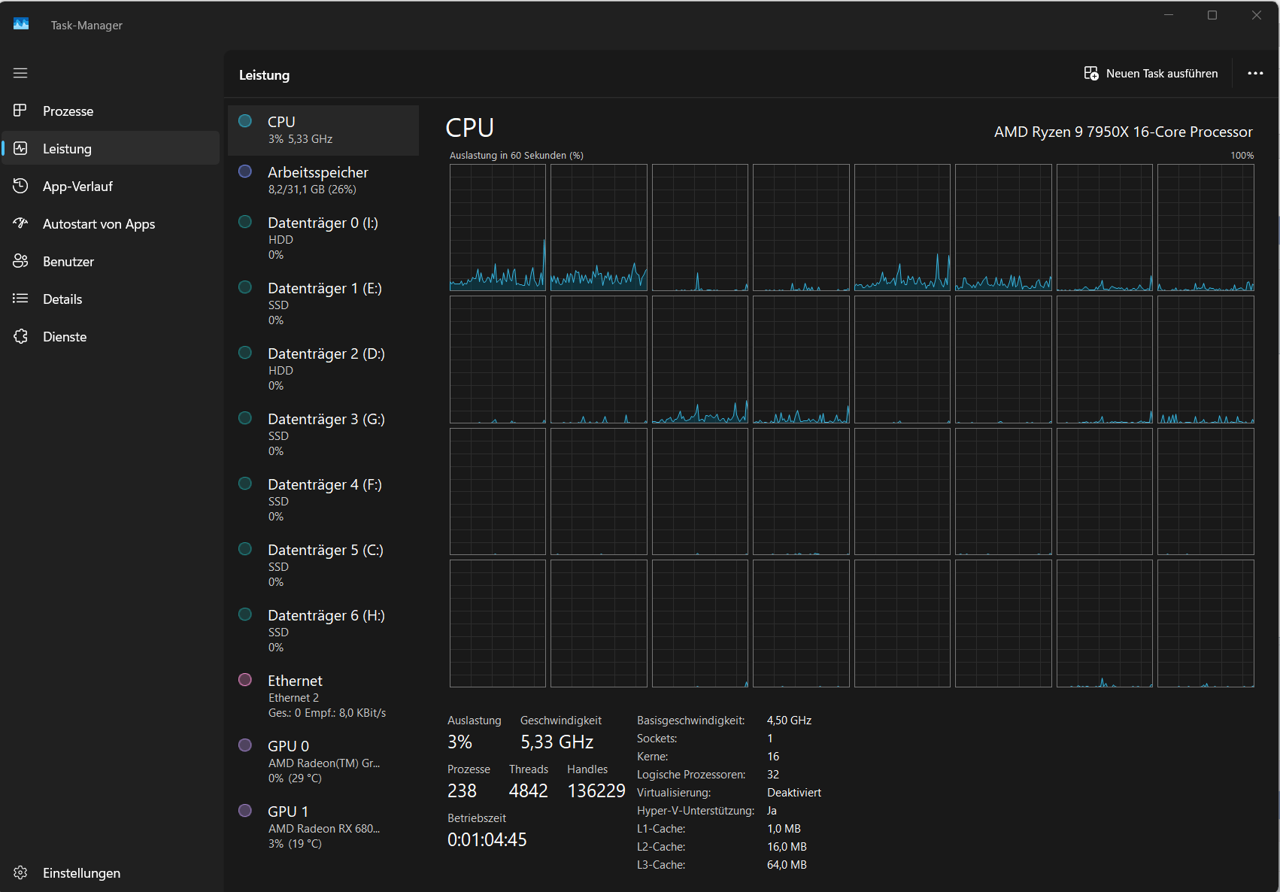Toggle the hamburger navigation menu

coord(20,73)
